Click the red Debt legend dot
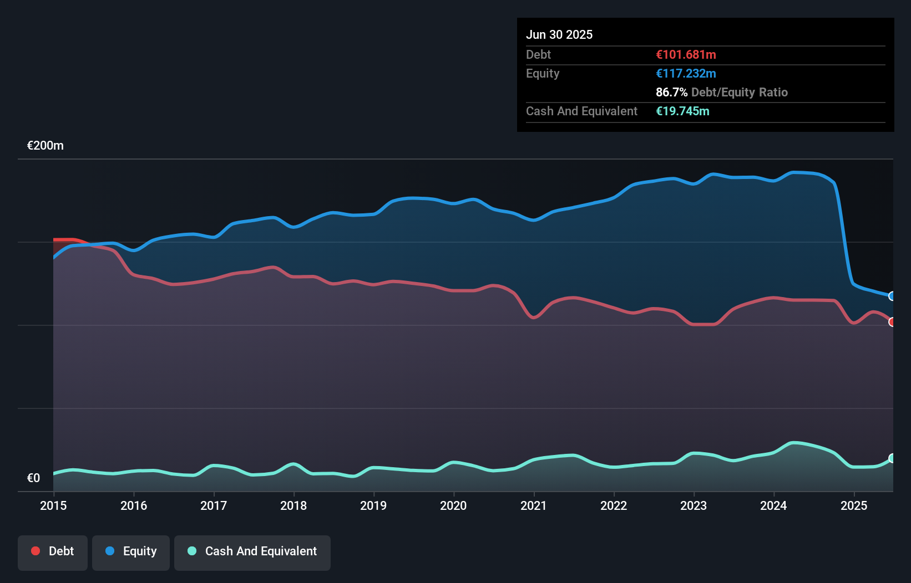 [x=34, y=551]
